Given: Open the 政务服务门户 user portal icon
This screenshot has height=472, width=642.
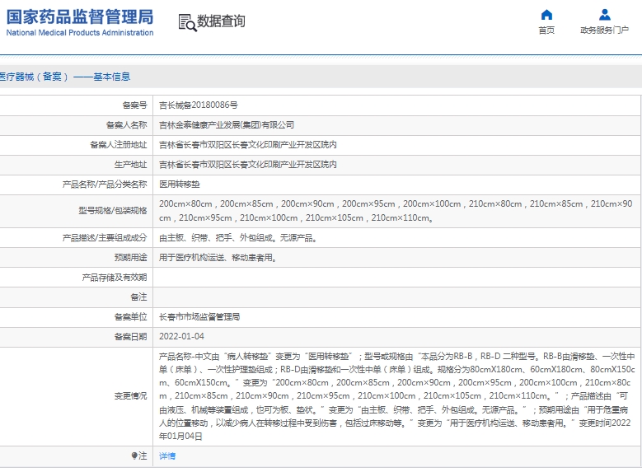Looking at the screenshot, I should [x=605, y=15].
